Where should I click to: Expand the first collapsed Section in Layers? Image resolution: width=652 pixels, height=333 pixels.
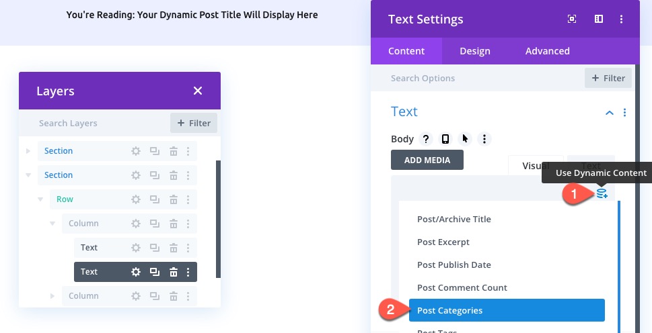(28, 151)
